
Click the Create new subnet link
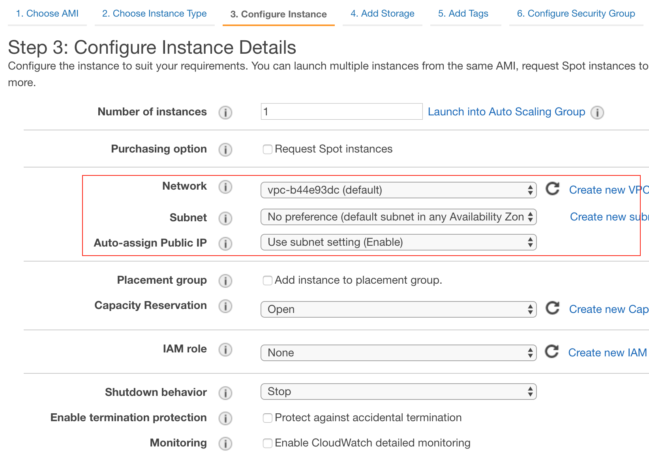(x=609, y=217)
